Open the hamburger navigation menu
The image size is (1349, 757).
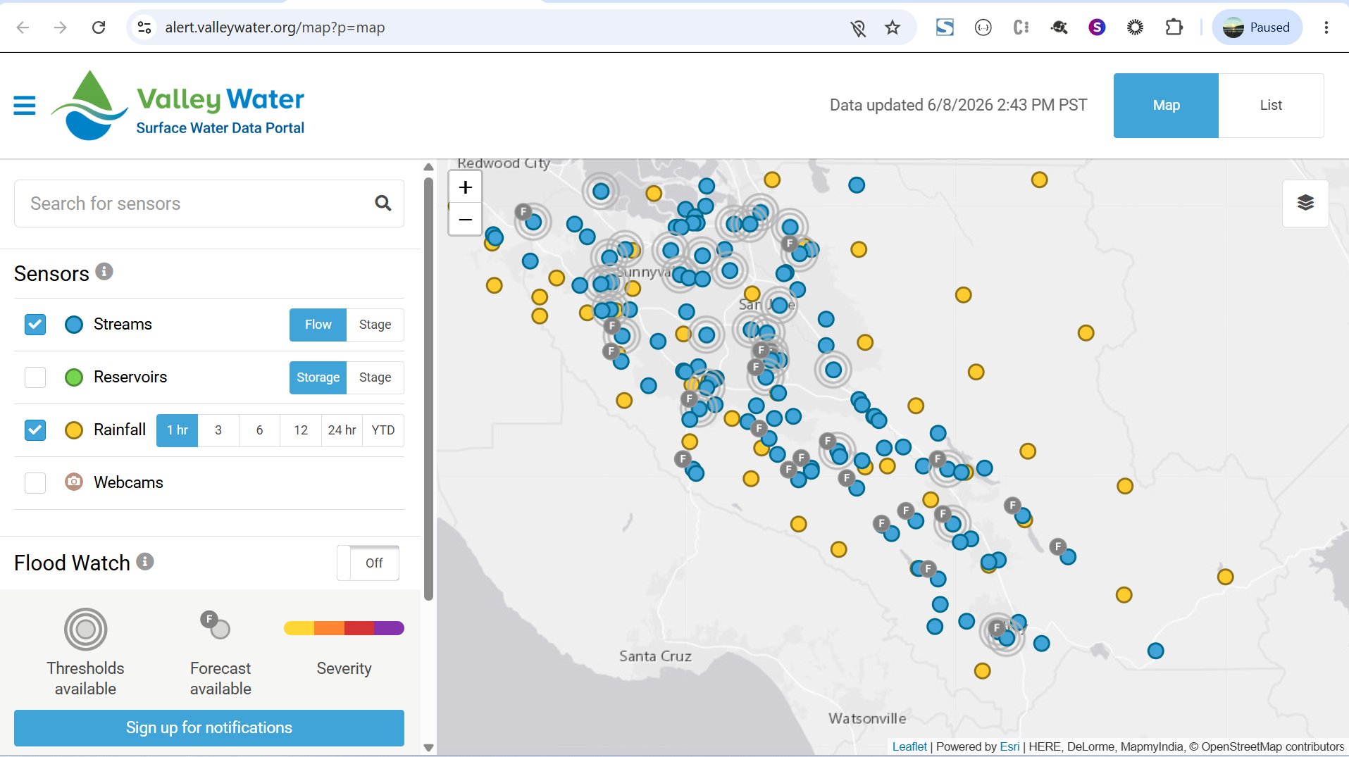click(x=25, y=105)
